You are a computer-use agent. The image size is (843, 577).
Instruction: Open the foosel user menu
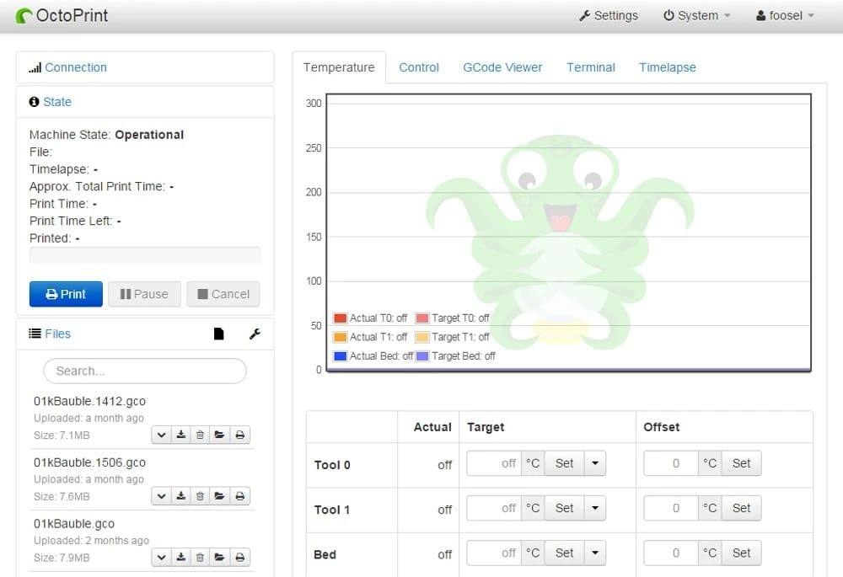[x=785, y=15]
